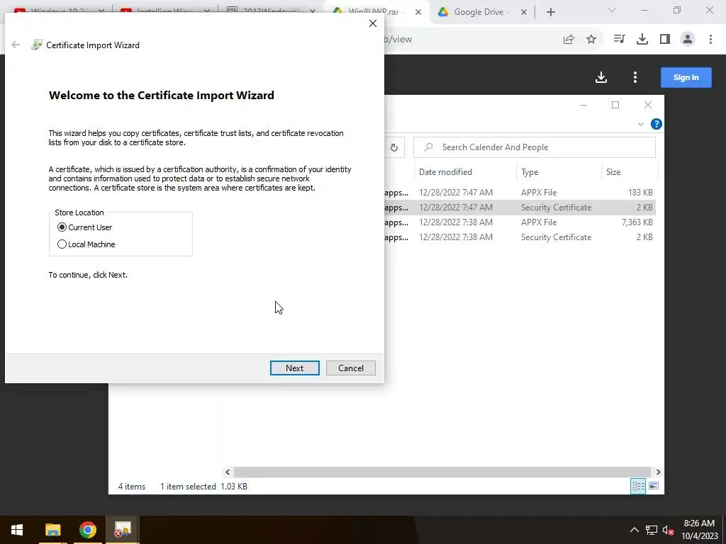Cancel the Certificate Import Wizard
The width and height of the screenshot is (726, 544).
point(350,368)
